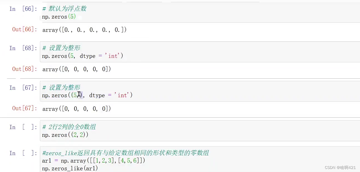The width and height of the screenshot is (360, 172).
Task: Focus the np.zeros((5,), dtype = 'int') line
Action: click(x=88, y=95)
